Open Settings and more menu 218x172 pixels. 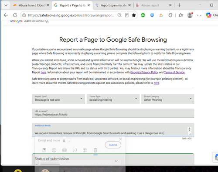pyautogui.click(x=199, y=15)
